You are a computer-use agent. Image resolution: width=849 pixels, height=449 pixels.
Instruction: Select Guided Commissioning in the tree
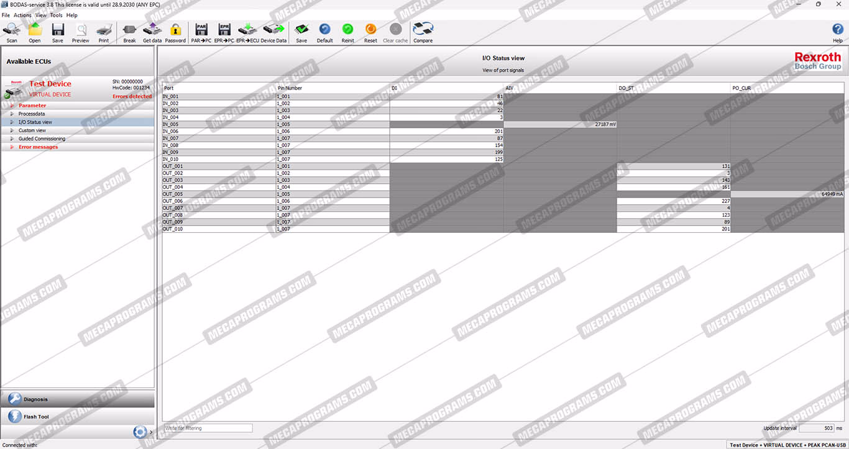pyautogui.click(x=42, y=138)
